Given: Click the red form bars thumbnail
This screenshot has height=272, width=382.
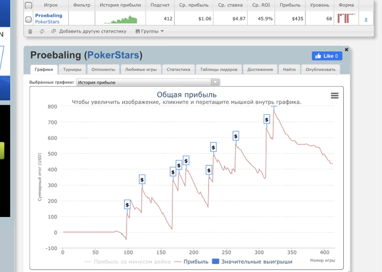Looking at the screenshot, I should point(346,18).
